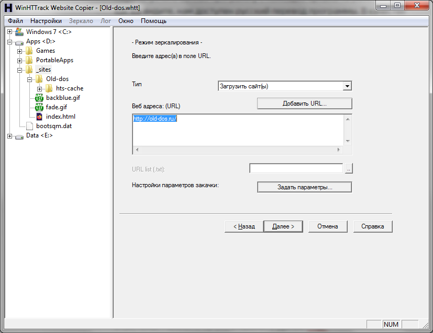
Task: Click the Old-dos folder icon
Action: [39, 79]
